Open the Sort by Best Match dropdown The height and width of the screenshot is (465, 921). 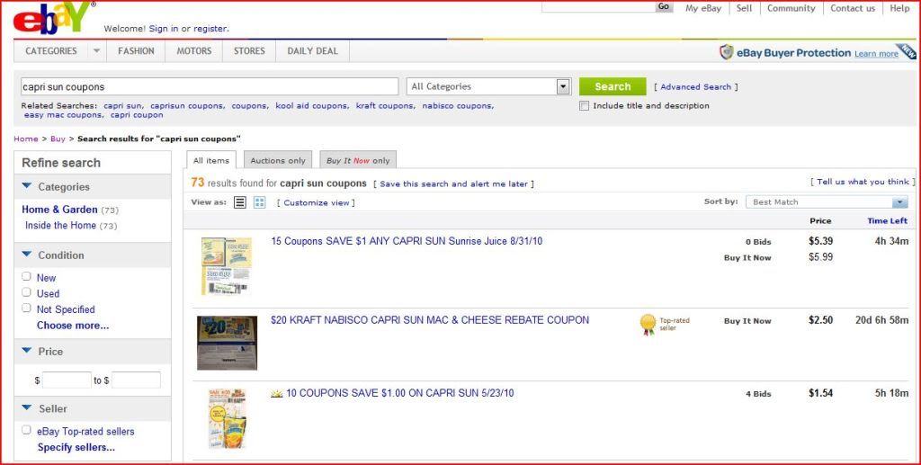coord(827,202)
